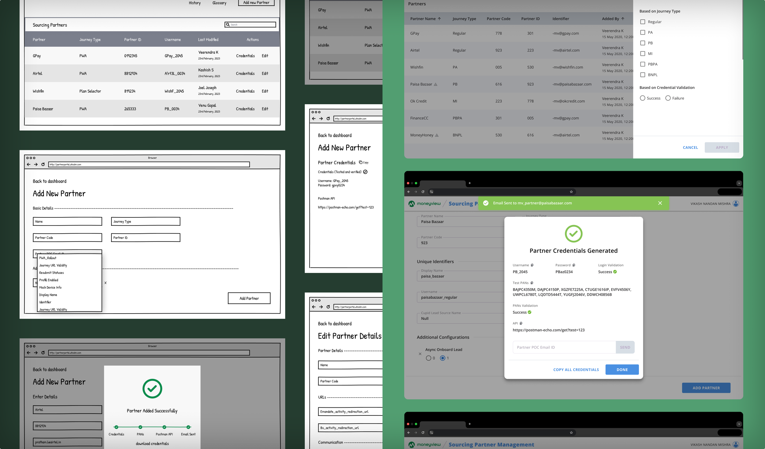Copy the Test PANs list
765x449 pixels.
tap(532, 283)
